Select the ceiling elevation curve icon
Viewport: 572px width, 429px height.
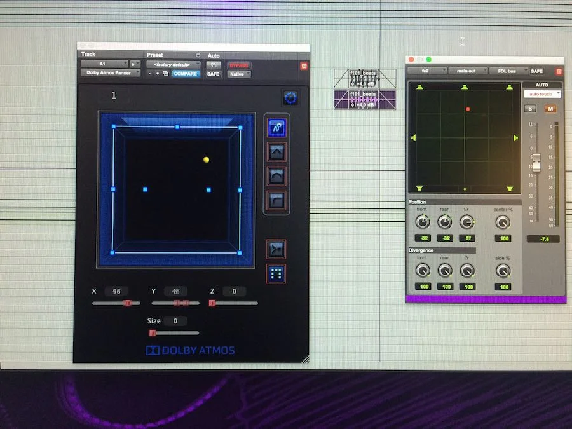[277, 200]
